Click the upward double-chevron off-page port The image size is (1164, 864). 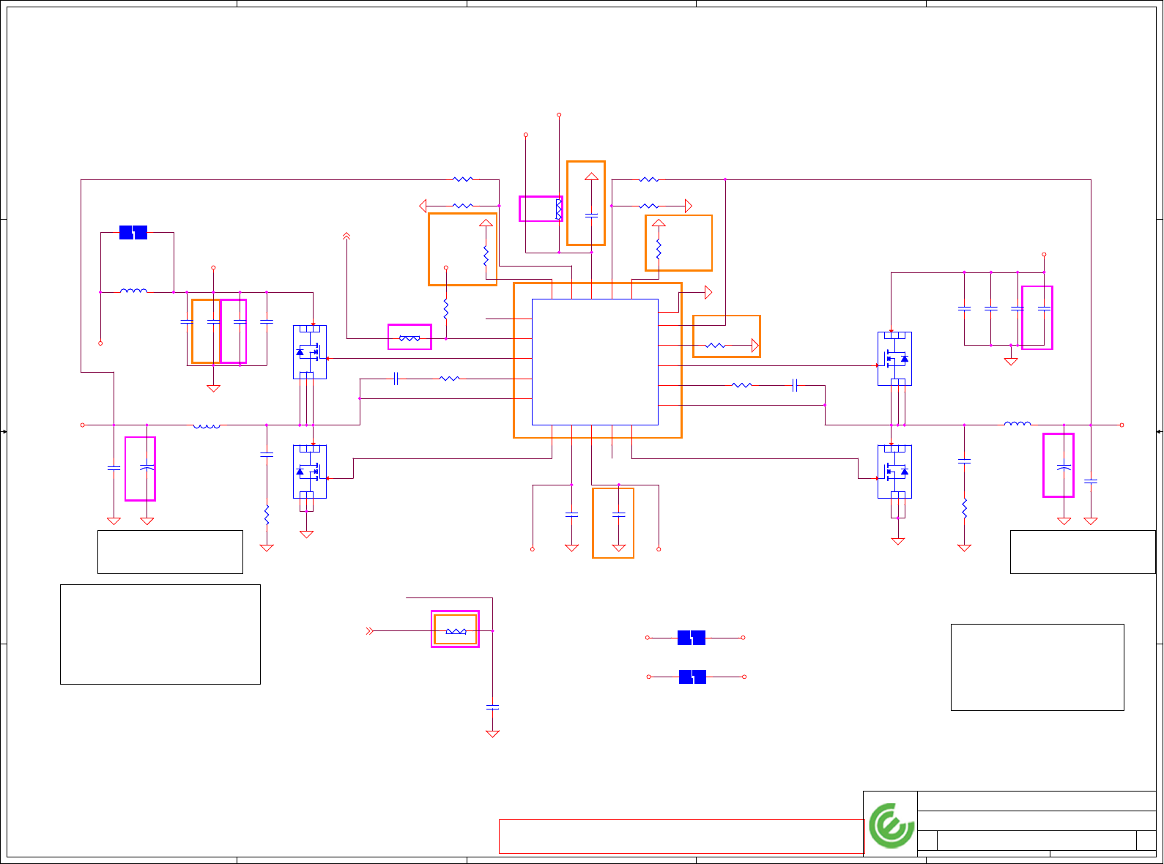(x=346, y=236)
